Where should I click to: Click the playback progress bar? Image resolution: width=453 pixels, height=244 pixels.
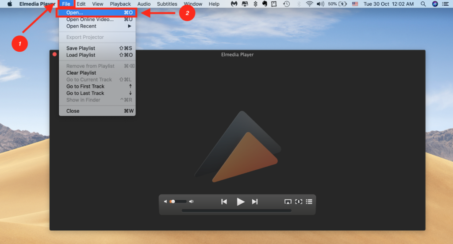[x=237, y=211]
